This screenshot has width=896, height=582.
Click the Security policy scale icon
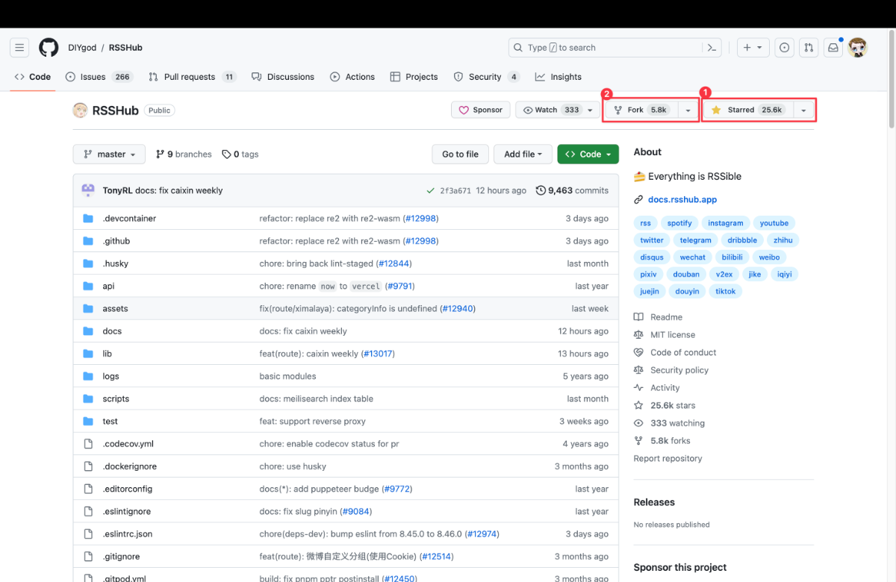coord(638,370)
